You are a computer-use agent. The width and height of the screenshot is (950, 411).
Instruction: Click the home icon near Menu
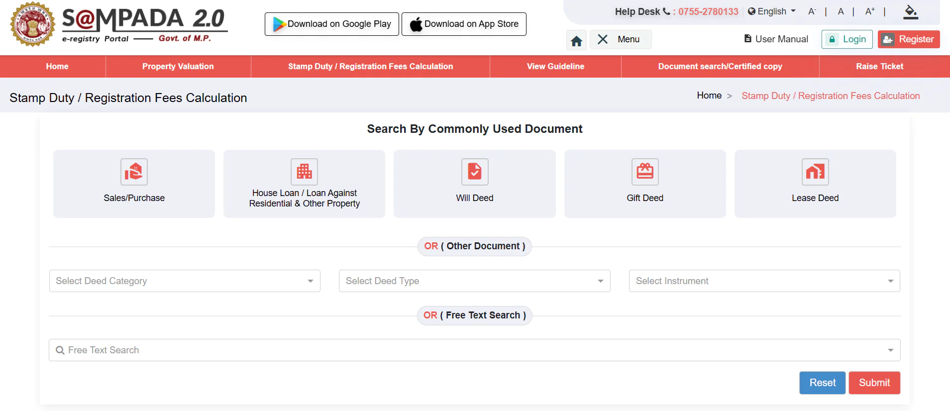coord(576,40)
